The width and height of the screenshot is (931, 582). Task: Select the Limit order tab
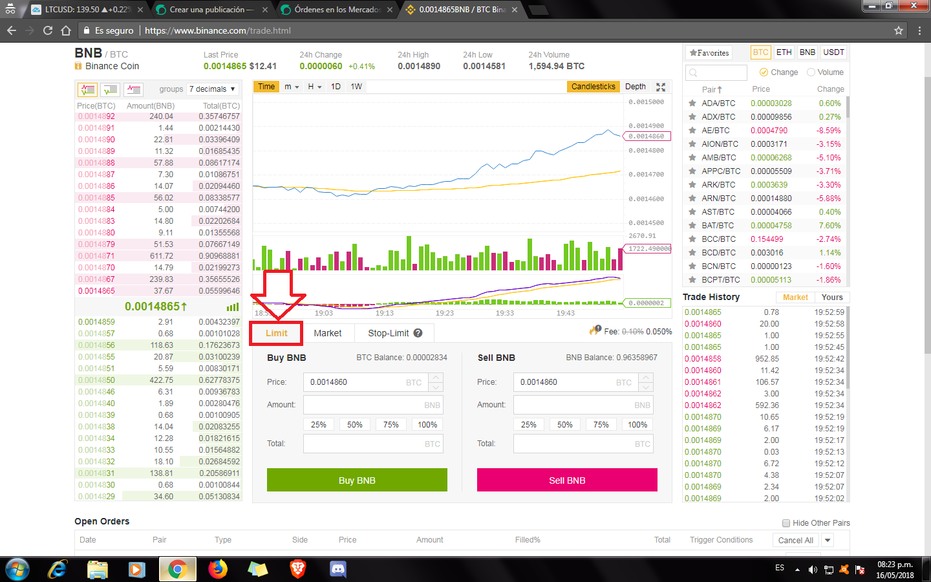(276, 333)
